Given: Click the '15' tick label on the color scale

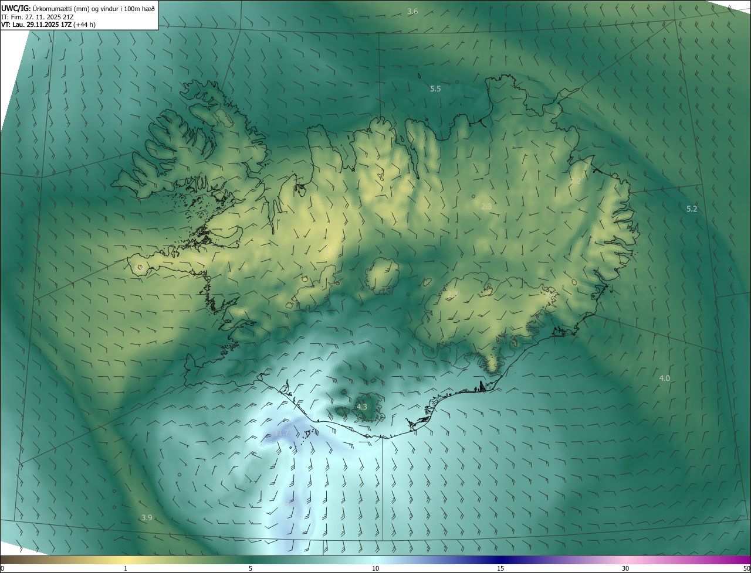Looking at the screenshot, I should (x=500, y=568).
